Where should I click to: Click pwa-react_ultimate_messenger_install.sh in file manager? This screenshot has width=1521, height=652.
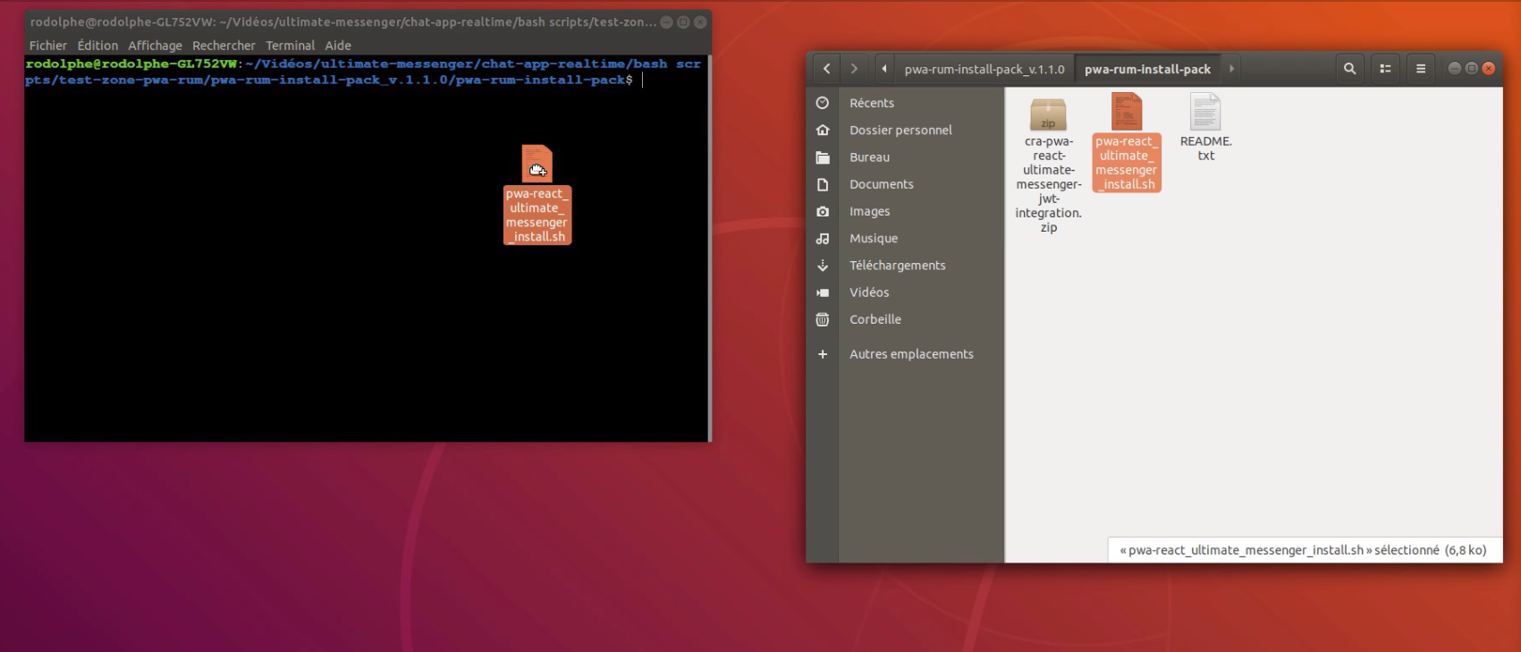pos(1127,114)
